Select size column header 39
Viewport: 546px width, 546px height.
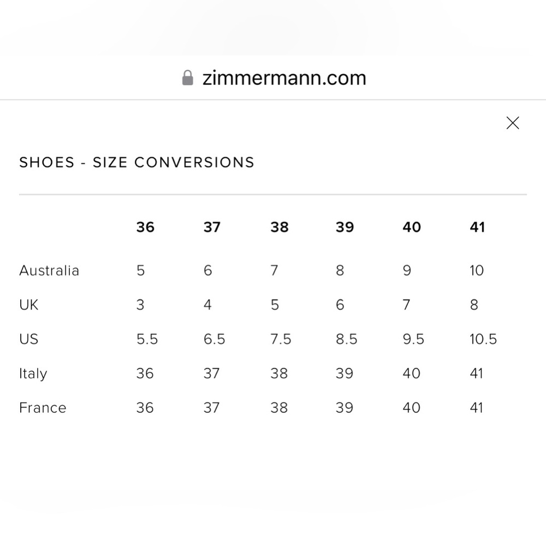(345, 227)
